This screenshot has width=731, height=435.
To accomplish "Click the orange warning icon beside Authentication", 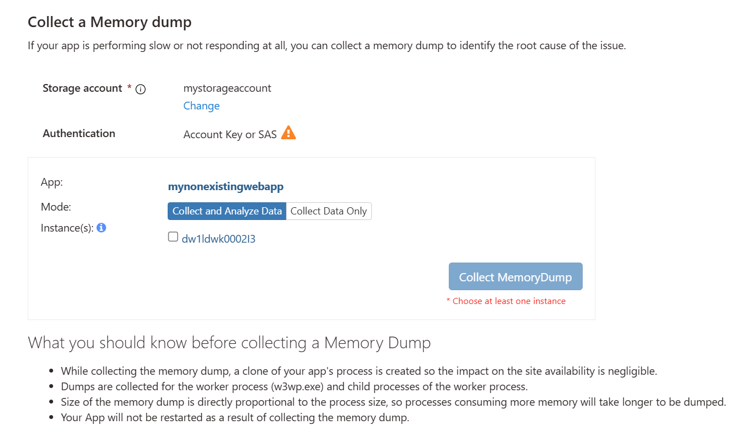I will point(288,133).
